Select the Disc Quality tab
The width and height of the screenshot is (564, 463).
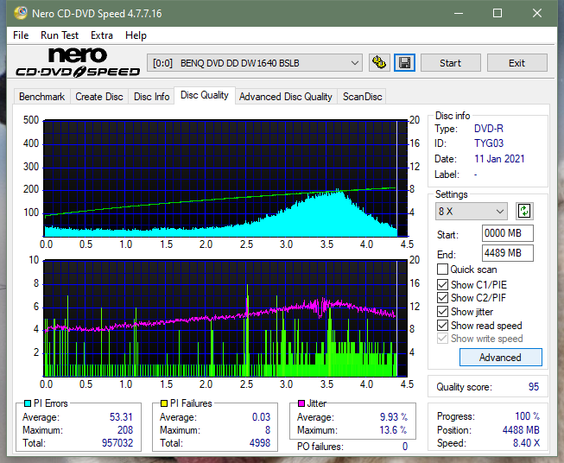click(205, 95)
